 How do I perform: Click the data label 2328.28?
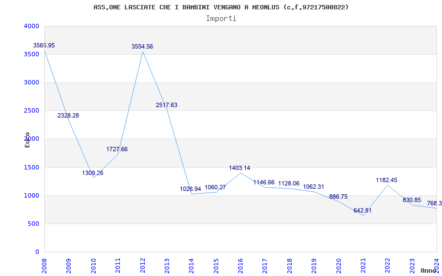click(x=68, y=115)
